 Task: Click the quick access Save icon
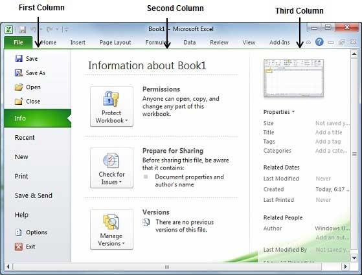(23, 30)
